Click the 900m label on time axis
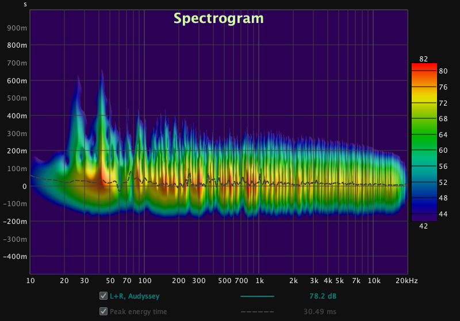 click(x=17, y=28)
